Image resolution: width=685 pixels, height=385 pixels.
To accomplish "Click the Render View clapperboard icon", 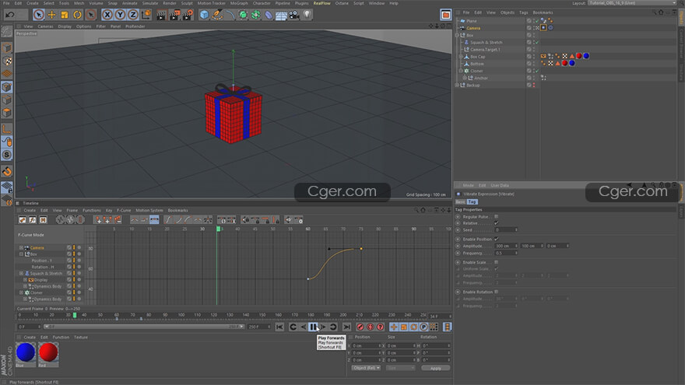I will click(161, 15).
